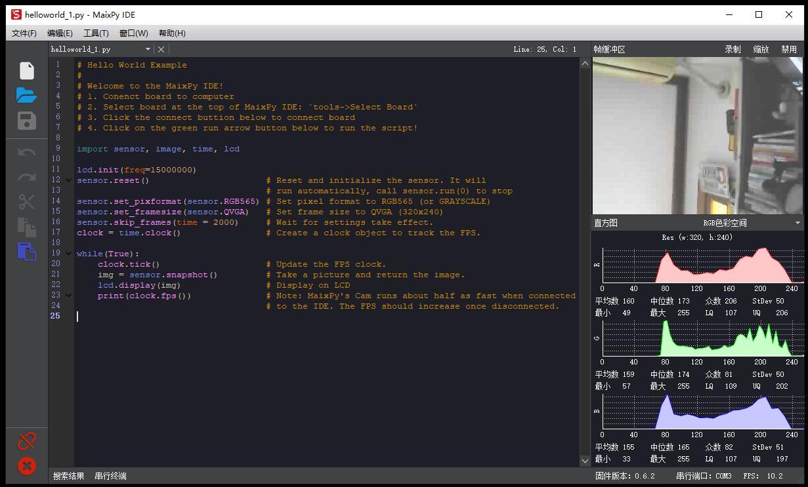Click 禁用 to disable the frame buffer

coord(789,49)
